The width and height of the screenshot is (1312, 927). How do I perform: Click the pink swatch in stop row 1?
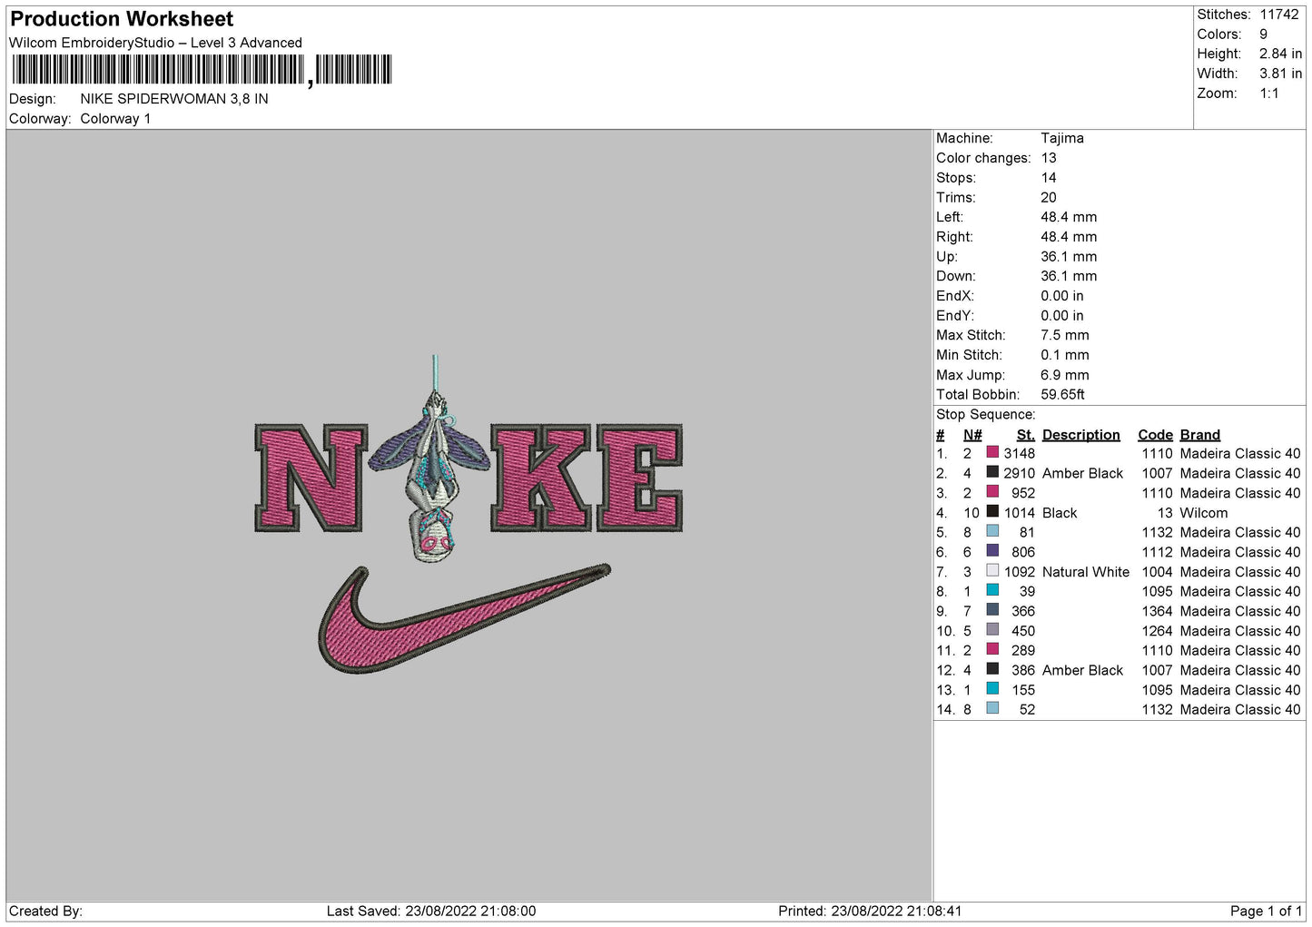click(x=992, y=453)
